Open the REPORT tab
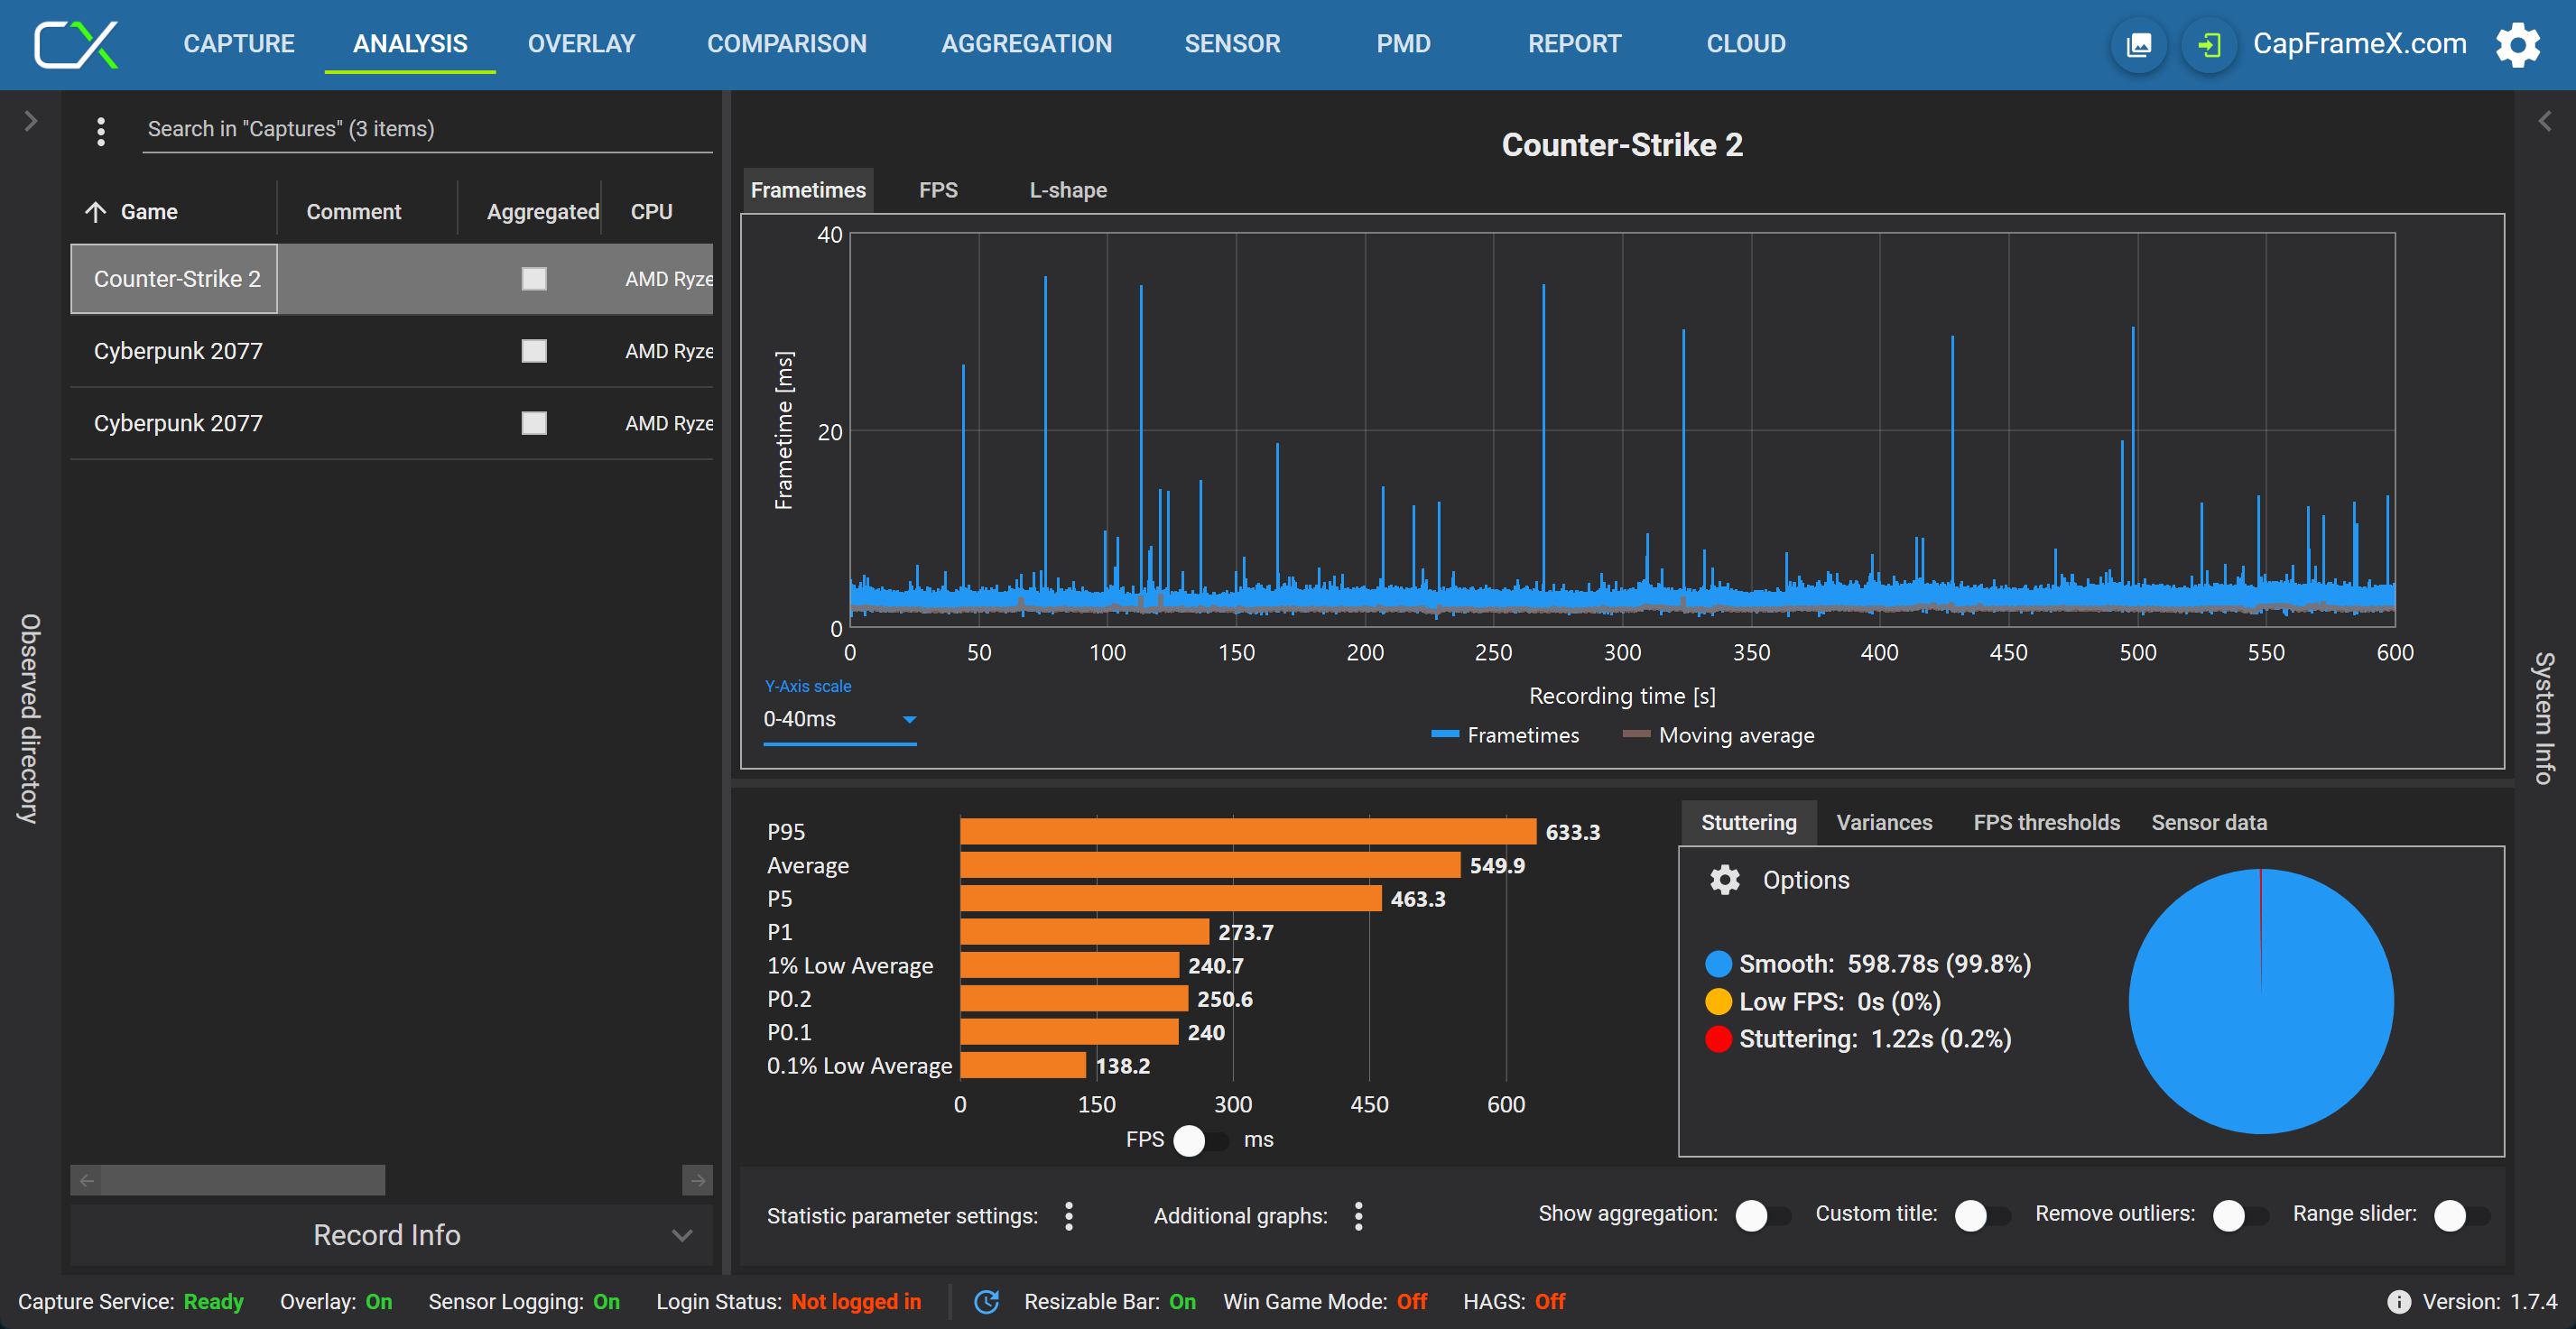Screen dimensions: 2576x1329 point(1574,44)
